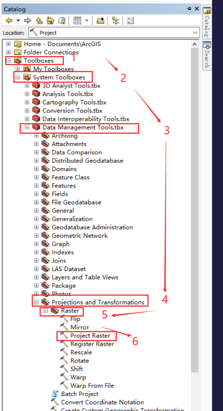Viewport: 223px width, 411px height.
Task: Open the Catalog Options icon
Action: point(130,20)
